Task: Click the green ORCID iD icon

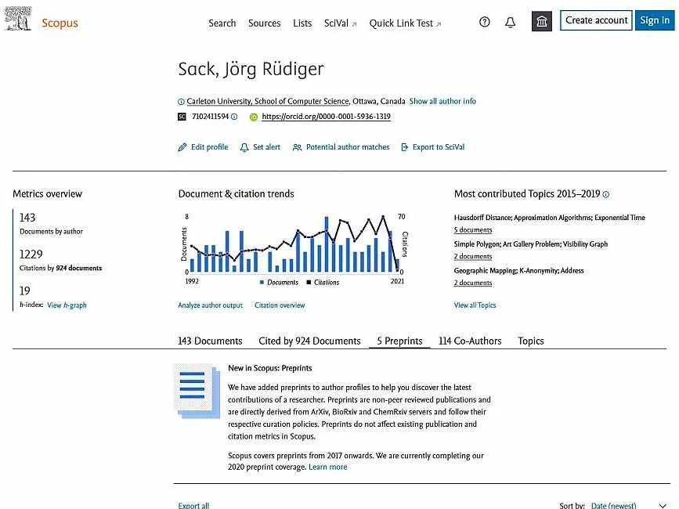Action: point(252,117)
